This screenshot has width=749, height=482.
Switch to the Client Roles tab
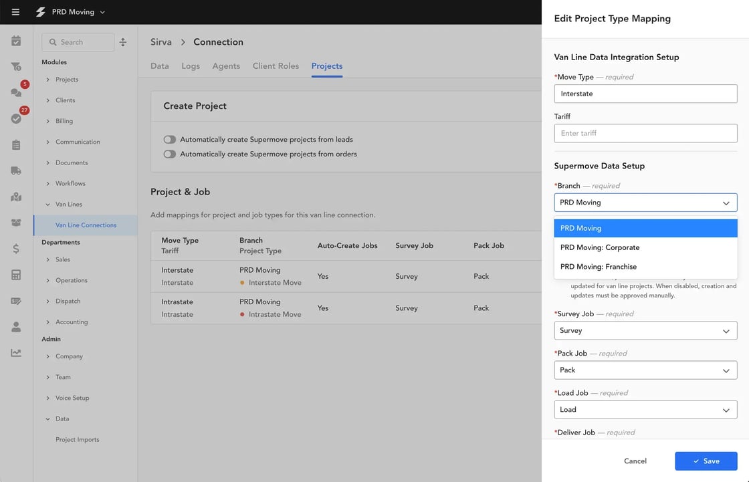[x=276, y=66]
